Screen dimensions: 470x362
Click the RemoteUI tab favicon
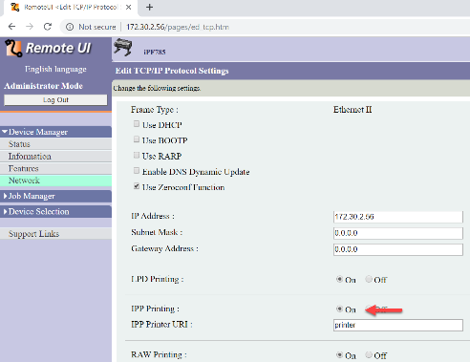pos(14,7)
